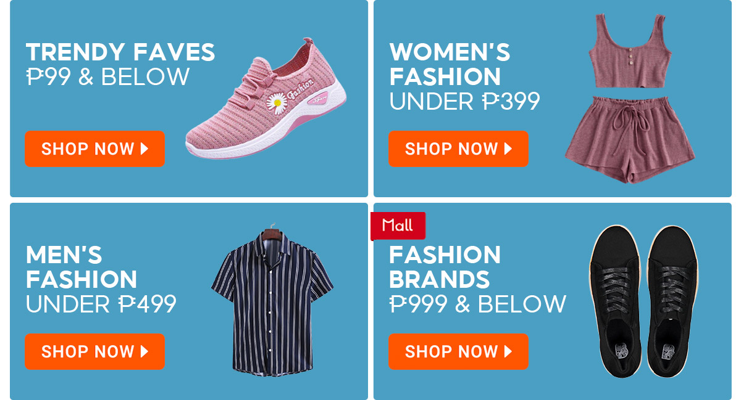Click Shop Now under Trendy Faves
Screen dimensions: 741x400
94,149
